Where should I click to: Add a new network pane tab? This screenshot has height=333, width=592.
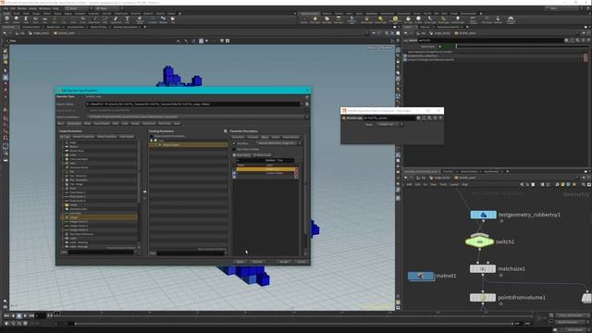coord(508,171)
